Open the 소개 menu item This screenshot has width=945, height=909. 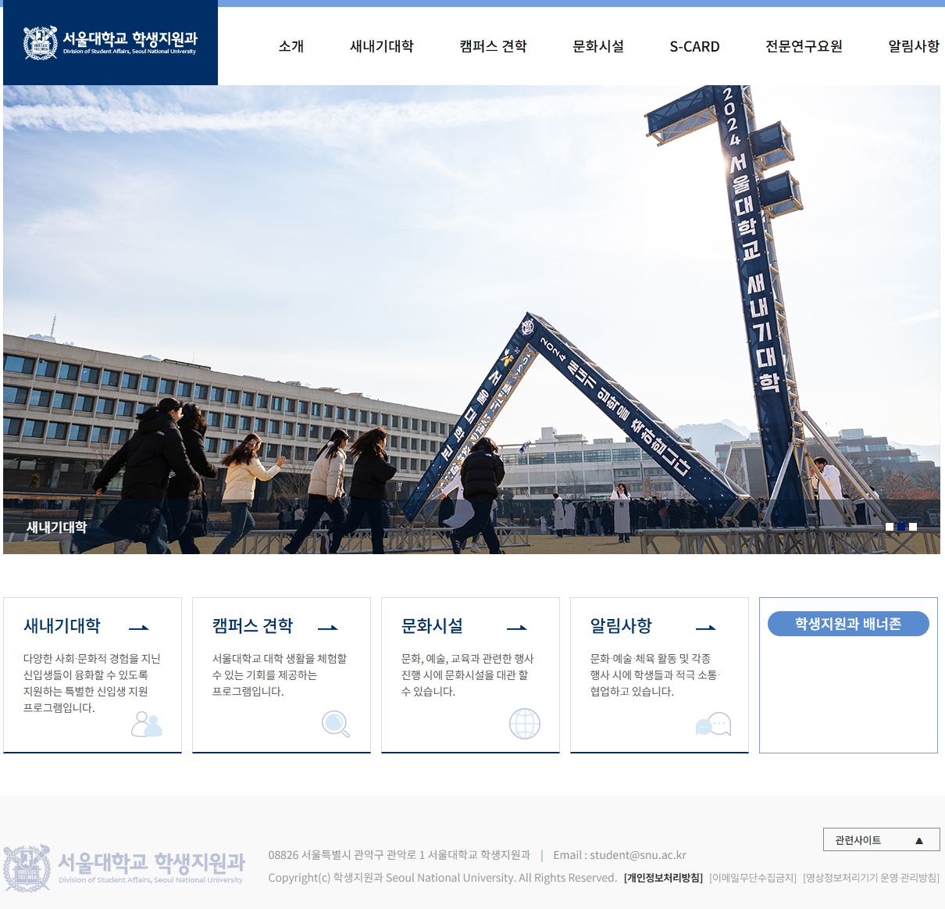[290, 46]
